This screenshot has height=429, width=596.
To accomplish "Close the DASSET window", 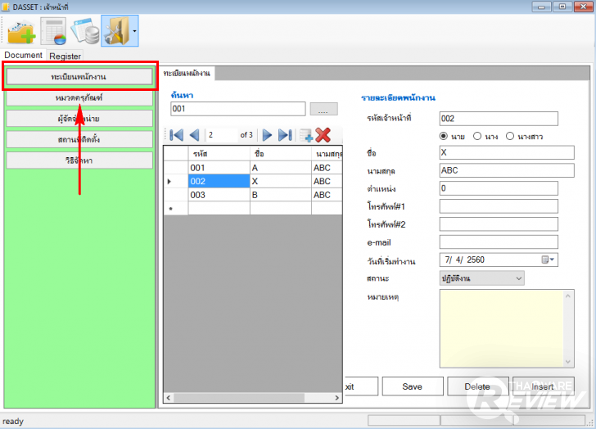I will tap(583, 7).
